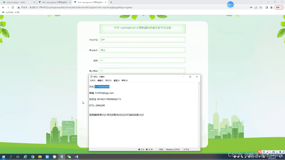The height and width of the screenshot is (160, 285).
Task: Click the 新建 button at top right
Action: [x=278, y=7]
